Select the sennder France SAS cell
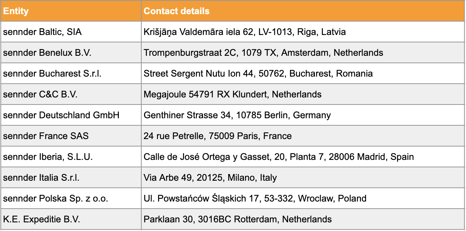This screenshot has height=231, width=466. (71, 136)
